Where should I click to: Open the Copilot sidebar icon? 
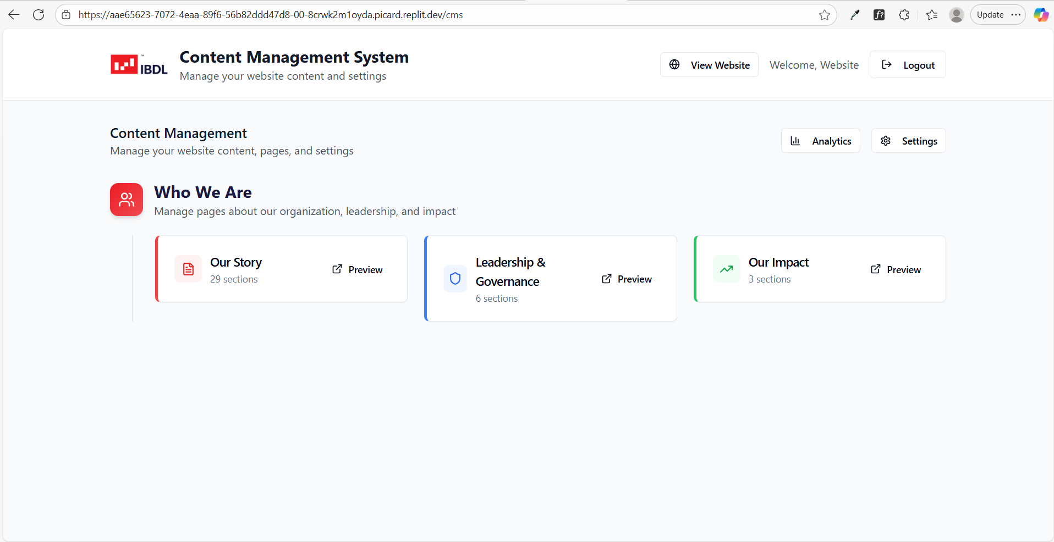[1040, 15]
